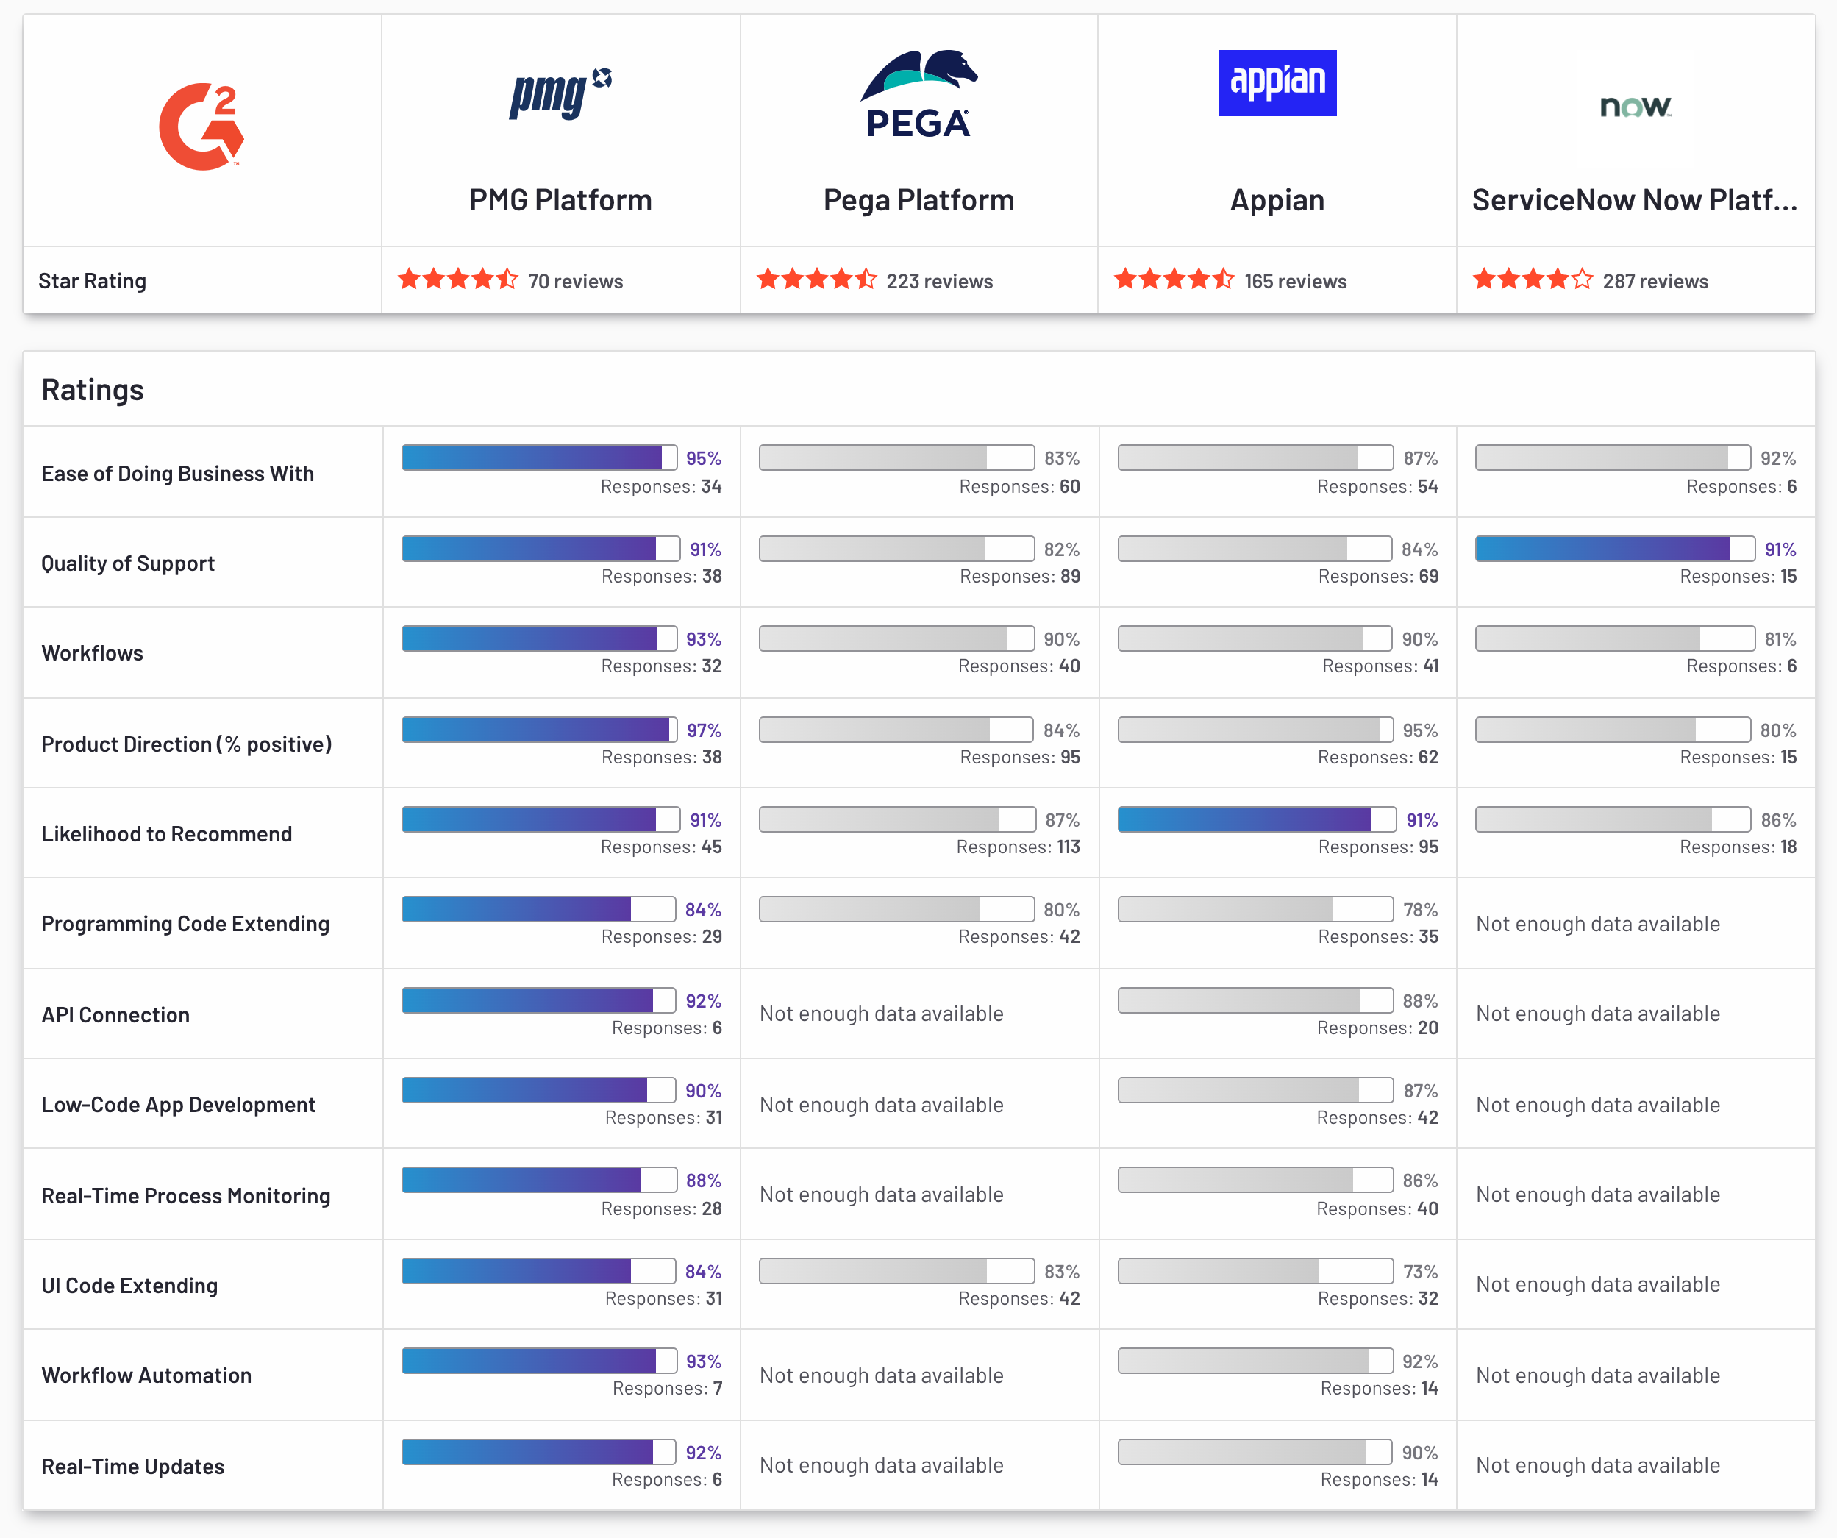Click Appian Likelihood to Recommend 91% bar

(x=1257, y=819)
